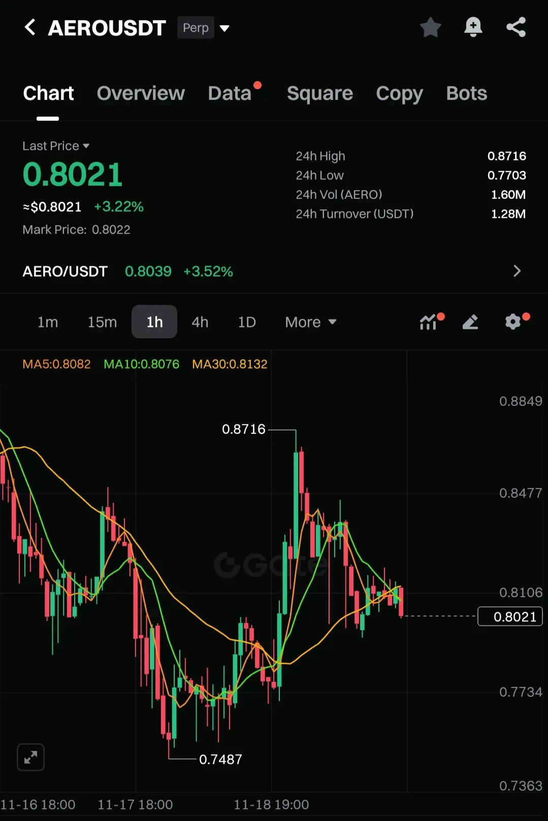Open the chart drawing pencil tool
Image resolution: width=548 pixels, height=821 pixels.
pyautogui.click(x=470, y=322)
